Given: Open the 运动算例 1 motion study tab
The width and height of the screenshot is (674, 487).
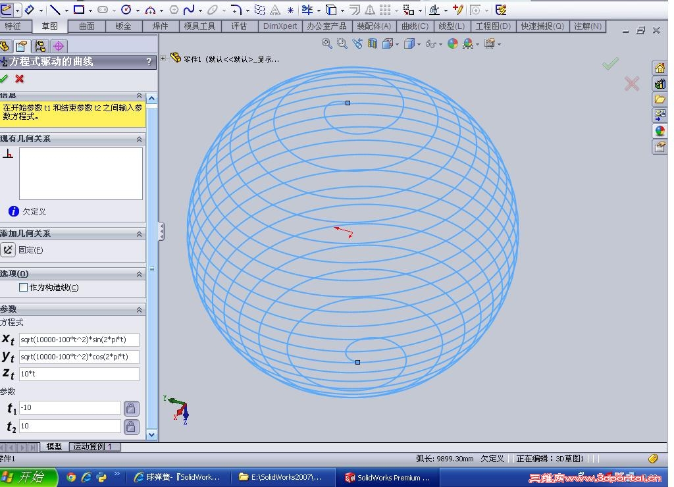Looking at the screenshot, I should pos(92,447).
